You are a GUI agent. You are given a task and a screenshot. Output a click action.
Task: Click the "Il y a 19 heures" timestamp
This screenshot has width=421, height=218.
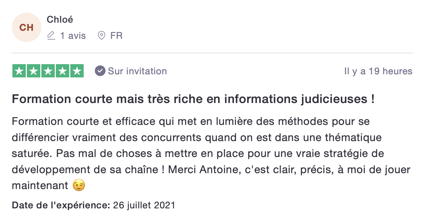(378, 71)
